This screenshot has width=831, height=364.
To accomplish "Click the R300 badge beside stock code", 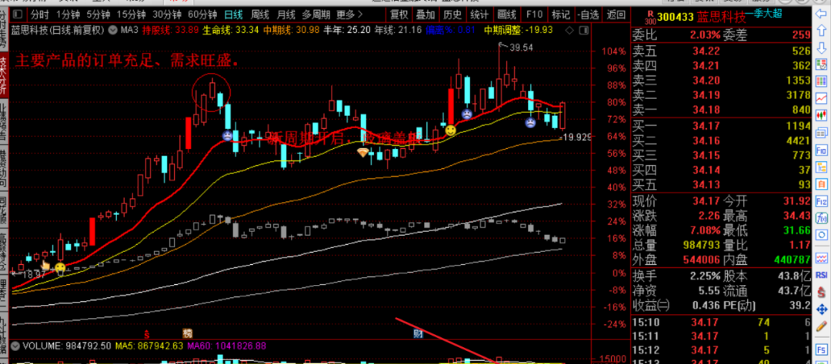I will 649,18.
